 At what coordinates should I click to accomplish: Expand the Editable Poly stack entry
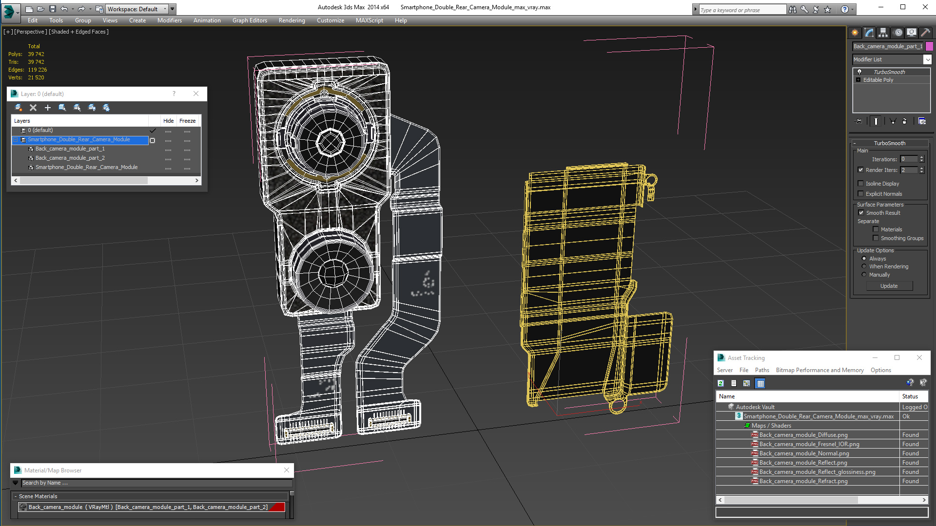click(x=858, y=80)
